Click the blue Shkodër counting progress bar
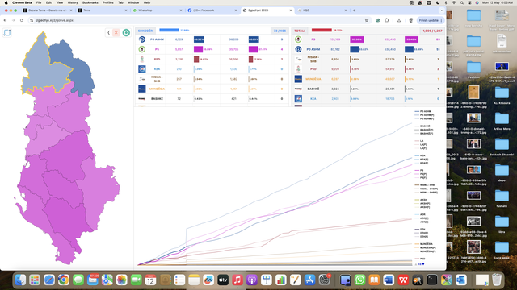The height and width of the screenshot is (290, 517). pos(169,31)
